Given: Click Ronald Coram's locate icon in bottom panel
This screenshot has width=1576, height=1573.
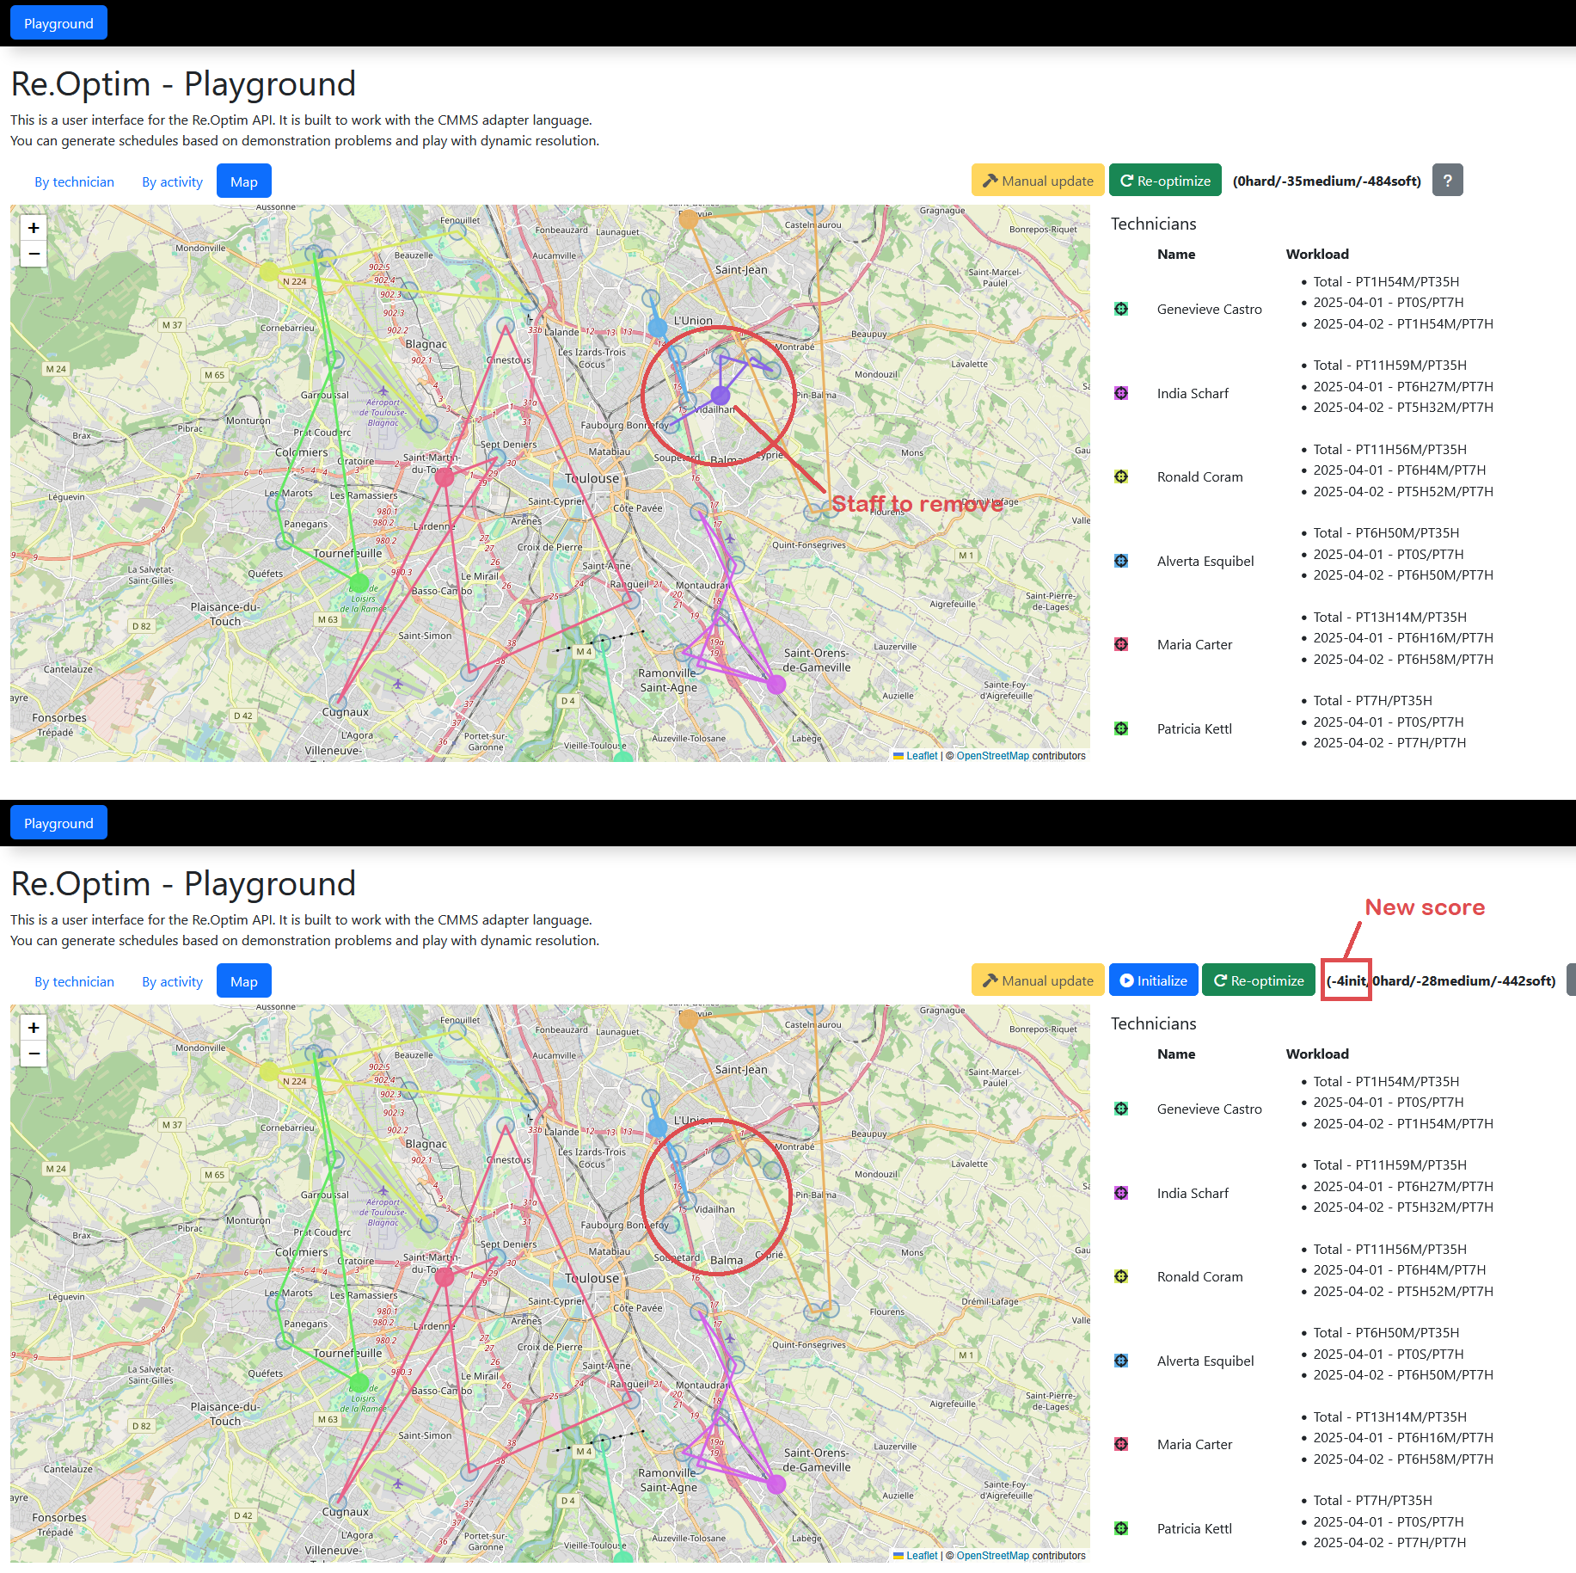Looking at the screenshot, I should click(x=1121, y=1276).
